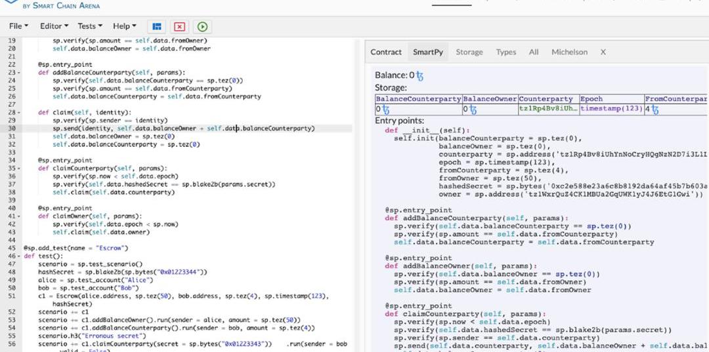The width and height of the screenshot is (709, 352).
Task: Expand the Tests dropdown menu
Action: 90,26
